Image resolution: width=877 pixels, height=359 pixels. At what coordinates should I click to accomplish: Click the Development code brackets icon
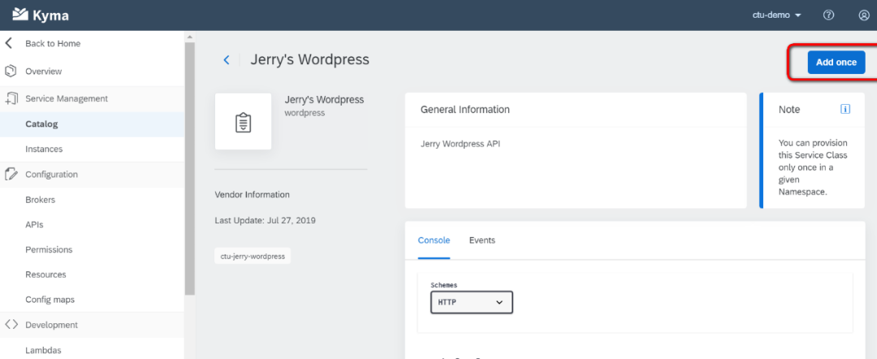(x=11, y=324)
